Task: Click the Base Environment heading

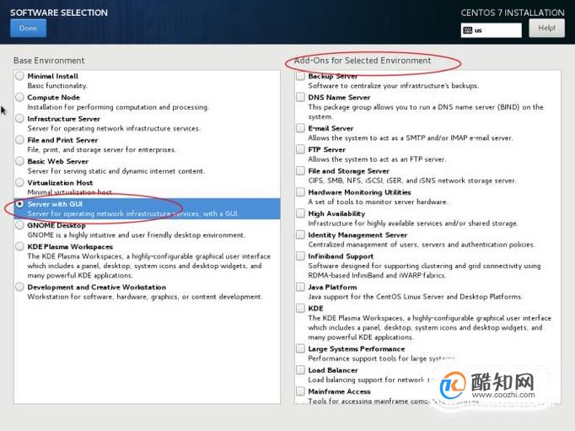Action: (49, 61)
